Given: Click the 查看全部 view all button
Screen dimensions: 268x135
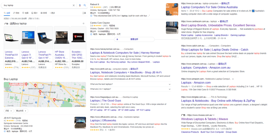Looking at the screenshot, I should 134,39.
